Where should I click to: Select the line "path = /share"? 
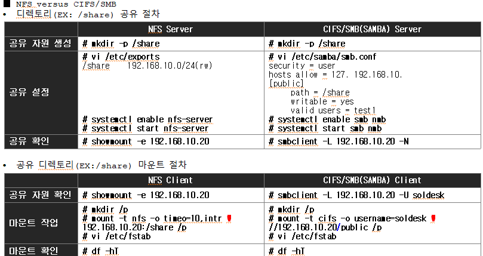point(320,92)
